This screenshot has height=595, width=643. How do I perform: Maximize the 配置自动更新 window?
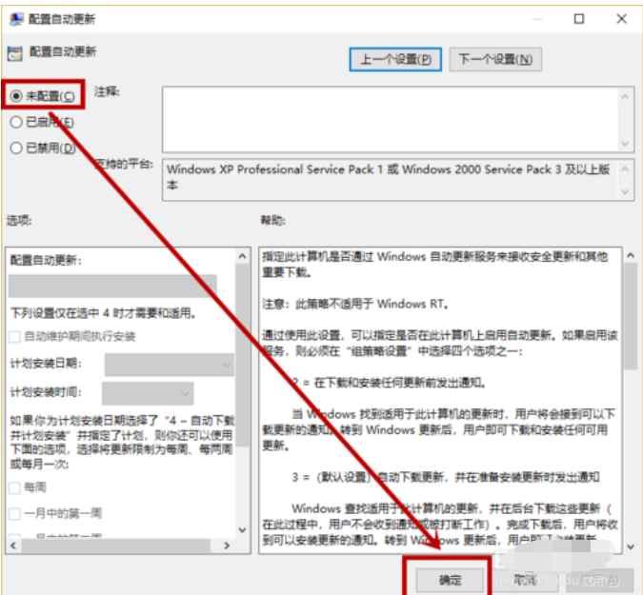pos(579,19)
